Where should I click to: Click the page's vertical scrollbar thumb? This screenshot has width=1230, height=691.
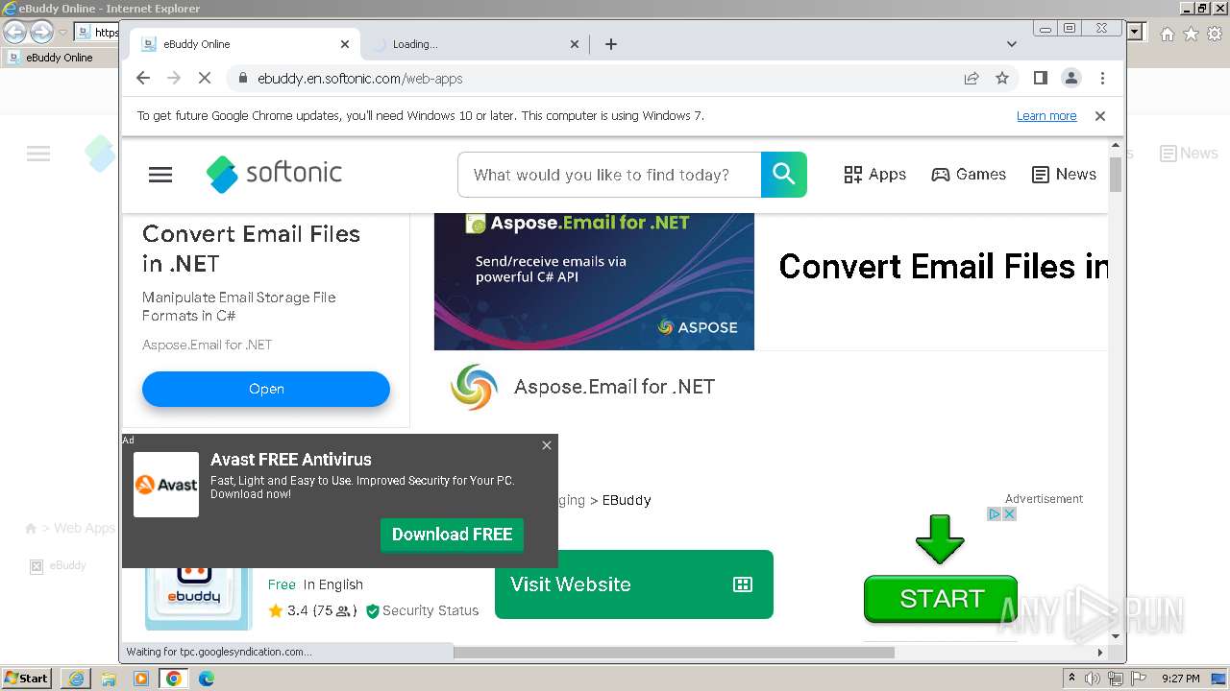(x=1116, y=174)
